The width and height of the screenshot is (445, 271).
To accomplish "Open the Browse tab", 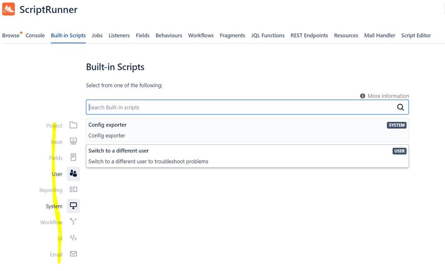I will pyautogui.click(x=11, y=36).
